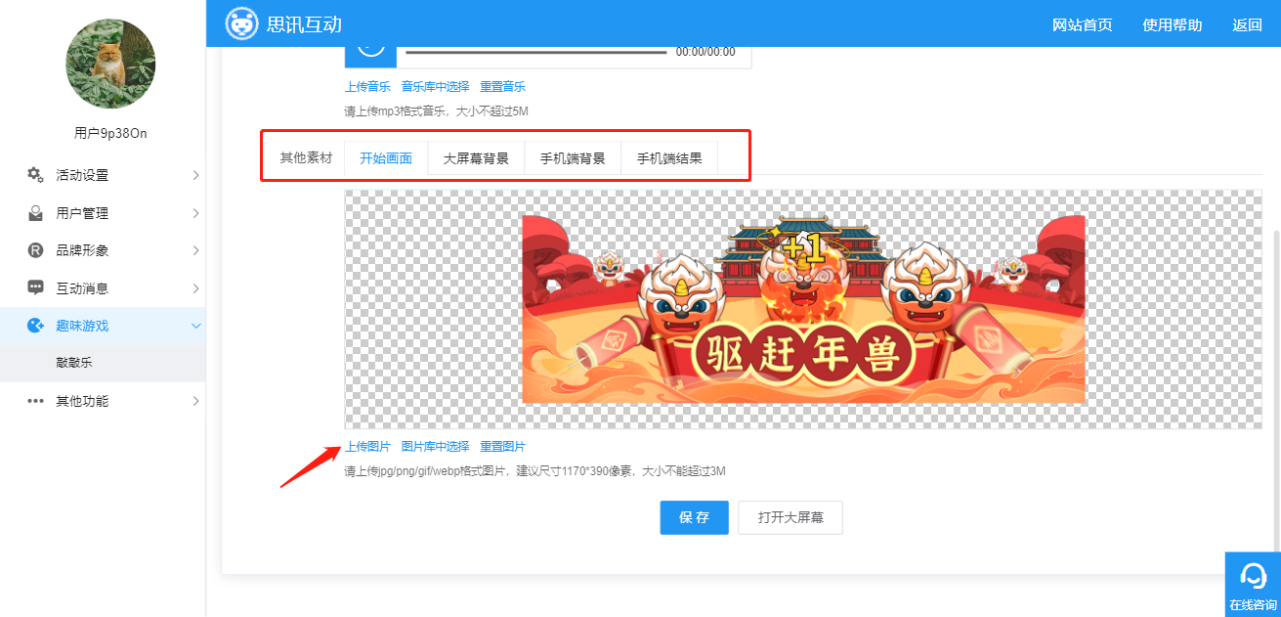Image resolution: width=1281 pixels, height=617 pixels.
Task: Click the 打开大屏幕 button
Action: [x=790, y=517]
